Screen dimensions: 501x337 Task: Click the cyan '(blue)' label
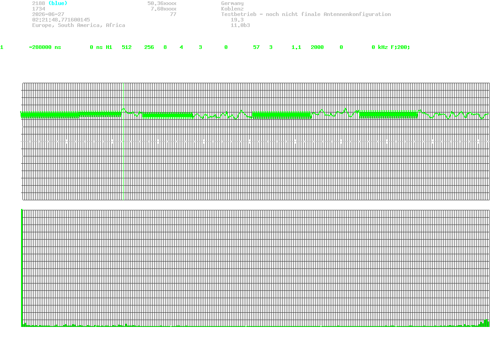58,3
